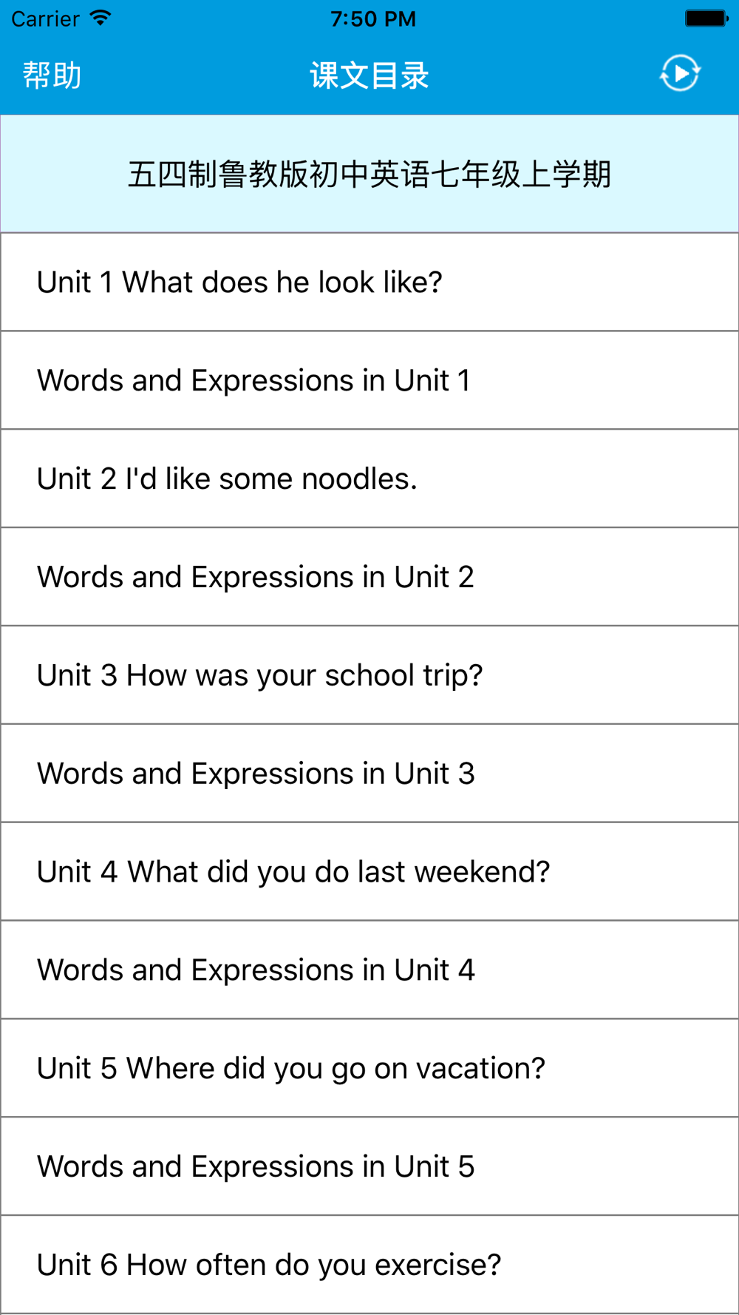Image resolution: width=739 pixels, height=1315 pixels.
Task: Select Words and Expressions in Unit 1
Action: coord(369,380)
